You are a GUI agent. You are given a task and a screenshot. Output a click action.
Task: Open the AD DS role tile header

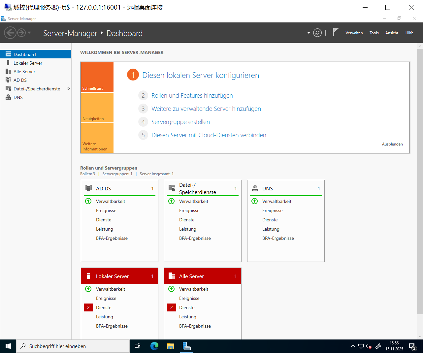click(119, 188)
